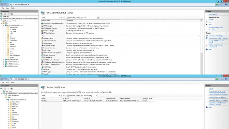Open HTTP Response Headers feature icon
The height and width of the screenshot is (129, 229).
coord(42,60)
